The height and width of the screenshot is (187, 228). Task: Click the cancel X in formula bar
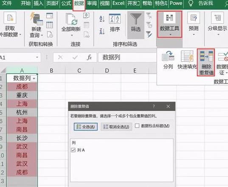coord(60,57)
